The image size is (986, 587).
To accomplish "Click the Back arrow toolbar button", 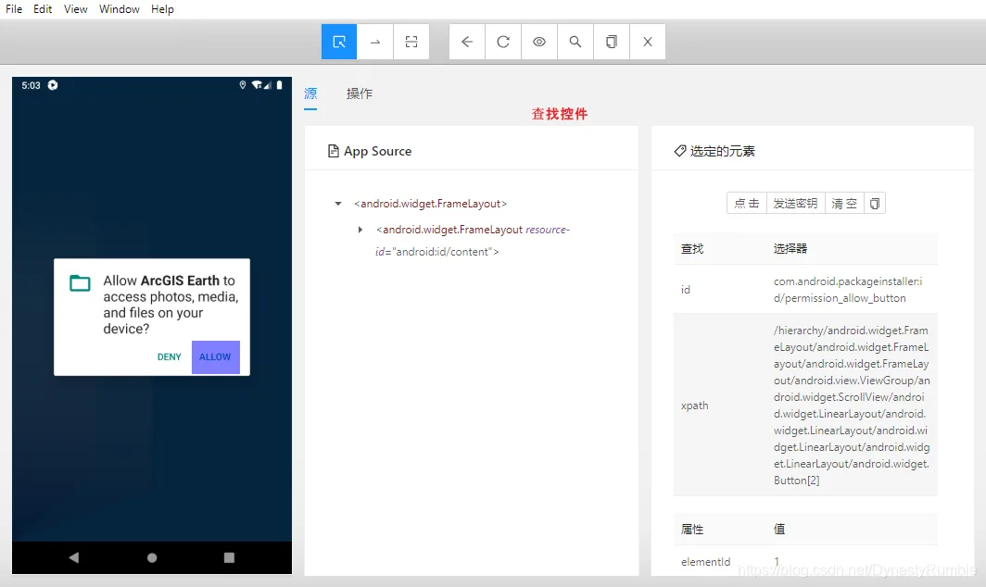I will pos(467,42).
